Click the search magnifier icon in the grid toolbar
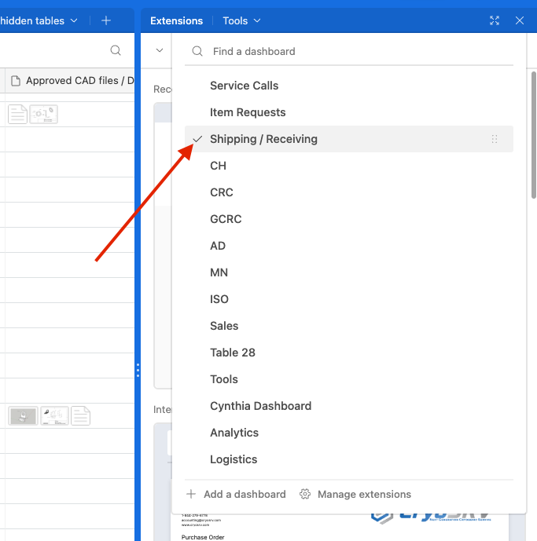Image resolution: width=537 pixels, height=541 pixels. click(116, 51)
